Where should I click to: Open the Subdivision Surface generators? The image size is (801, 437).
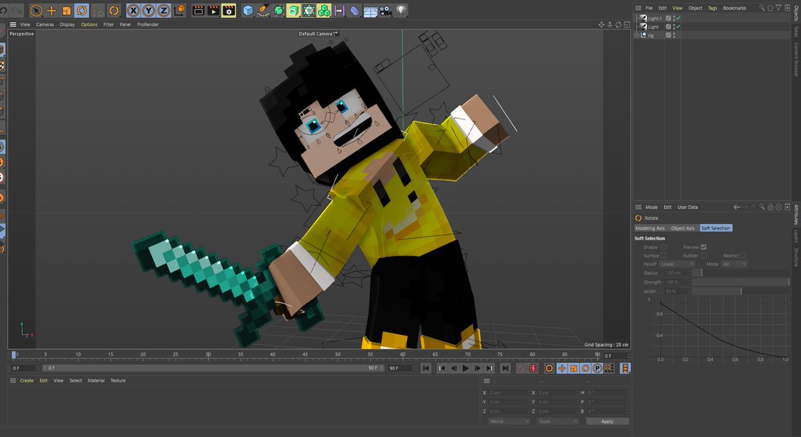[x=279, y=11]
